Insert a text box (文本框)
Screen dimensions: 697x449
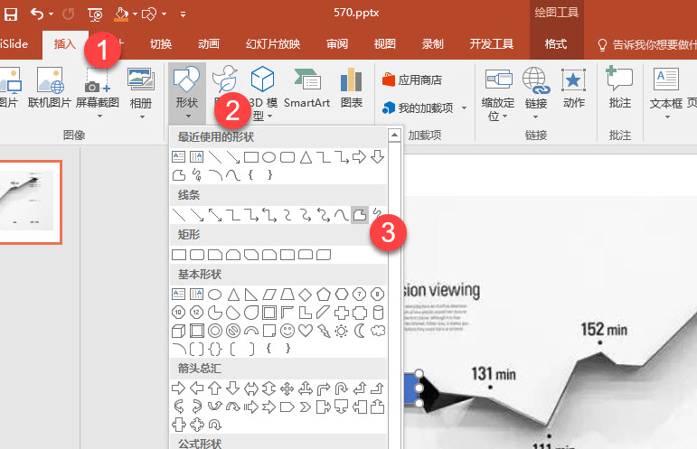point(666,88)
